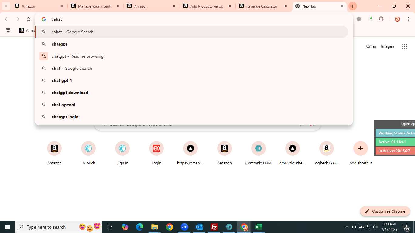Open the Images link
The height and width of the screenshot is (233, 415).
(387, 46)
